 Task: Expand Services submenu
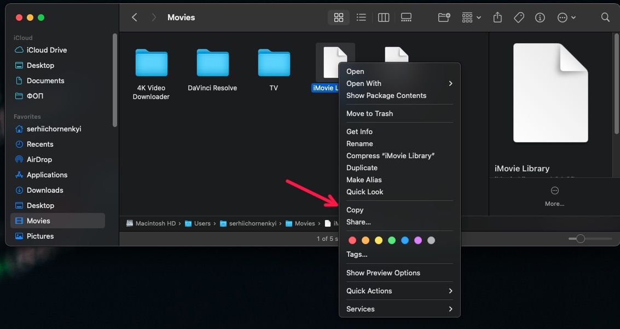(x=399, y=309)
